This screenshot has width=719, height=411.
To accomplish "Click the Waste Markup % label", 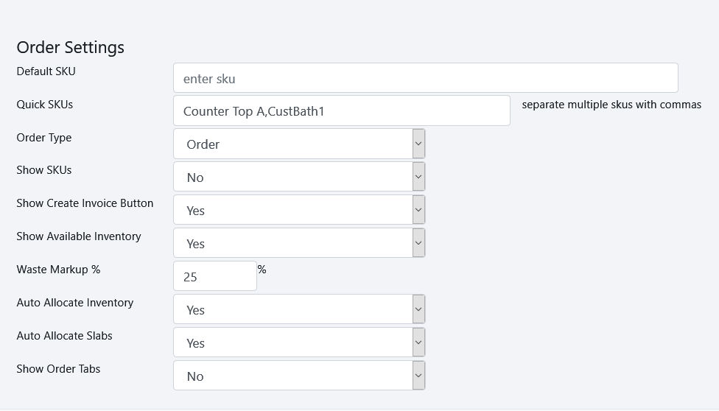I will click(x=58, y=270).
